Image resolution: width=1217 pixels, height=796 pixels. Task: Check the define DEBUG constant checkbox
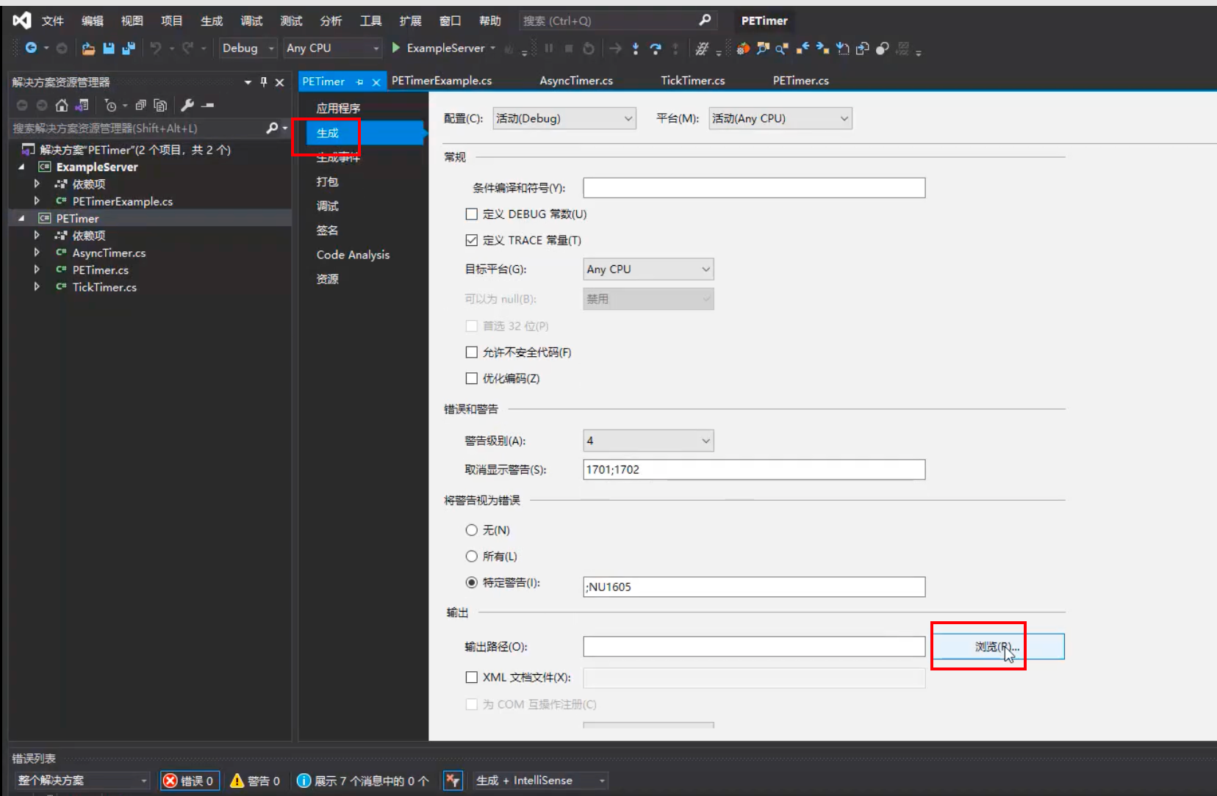472,214
